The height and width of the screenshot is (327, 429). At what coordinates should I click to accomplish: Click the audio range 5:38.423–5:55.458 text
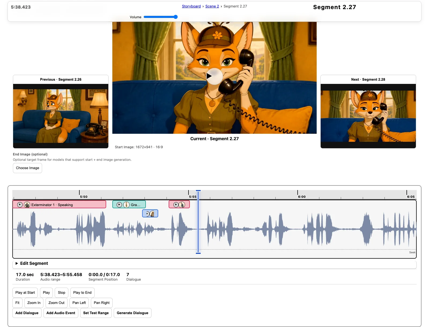coord(61,274)
